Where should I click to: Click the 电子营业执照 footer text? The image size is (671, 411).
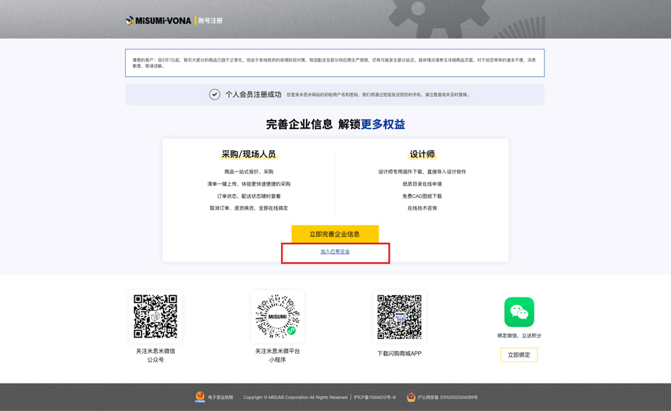(220, 398)
